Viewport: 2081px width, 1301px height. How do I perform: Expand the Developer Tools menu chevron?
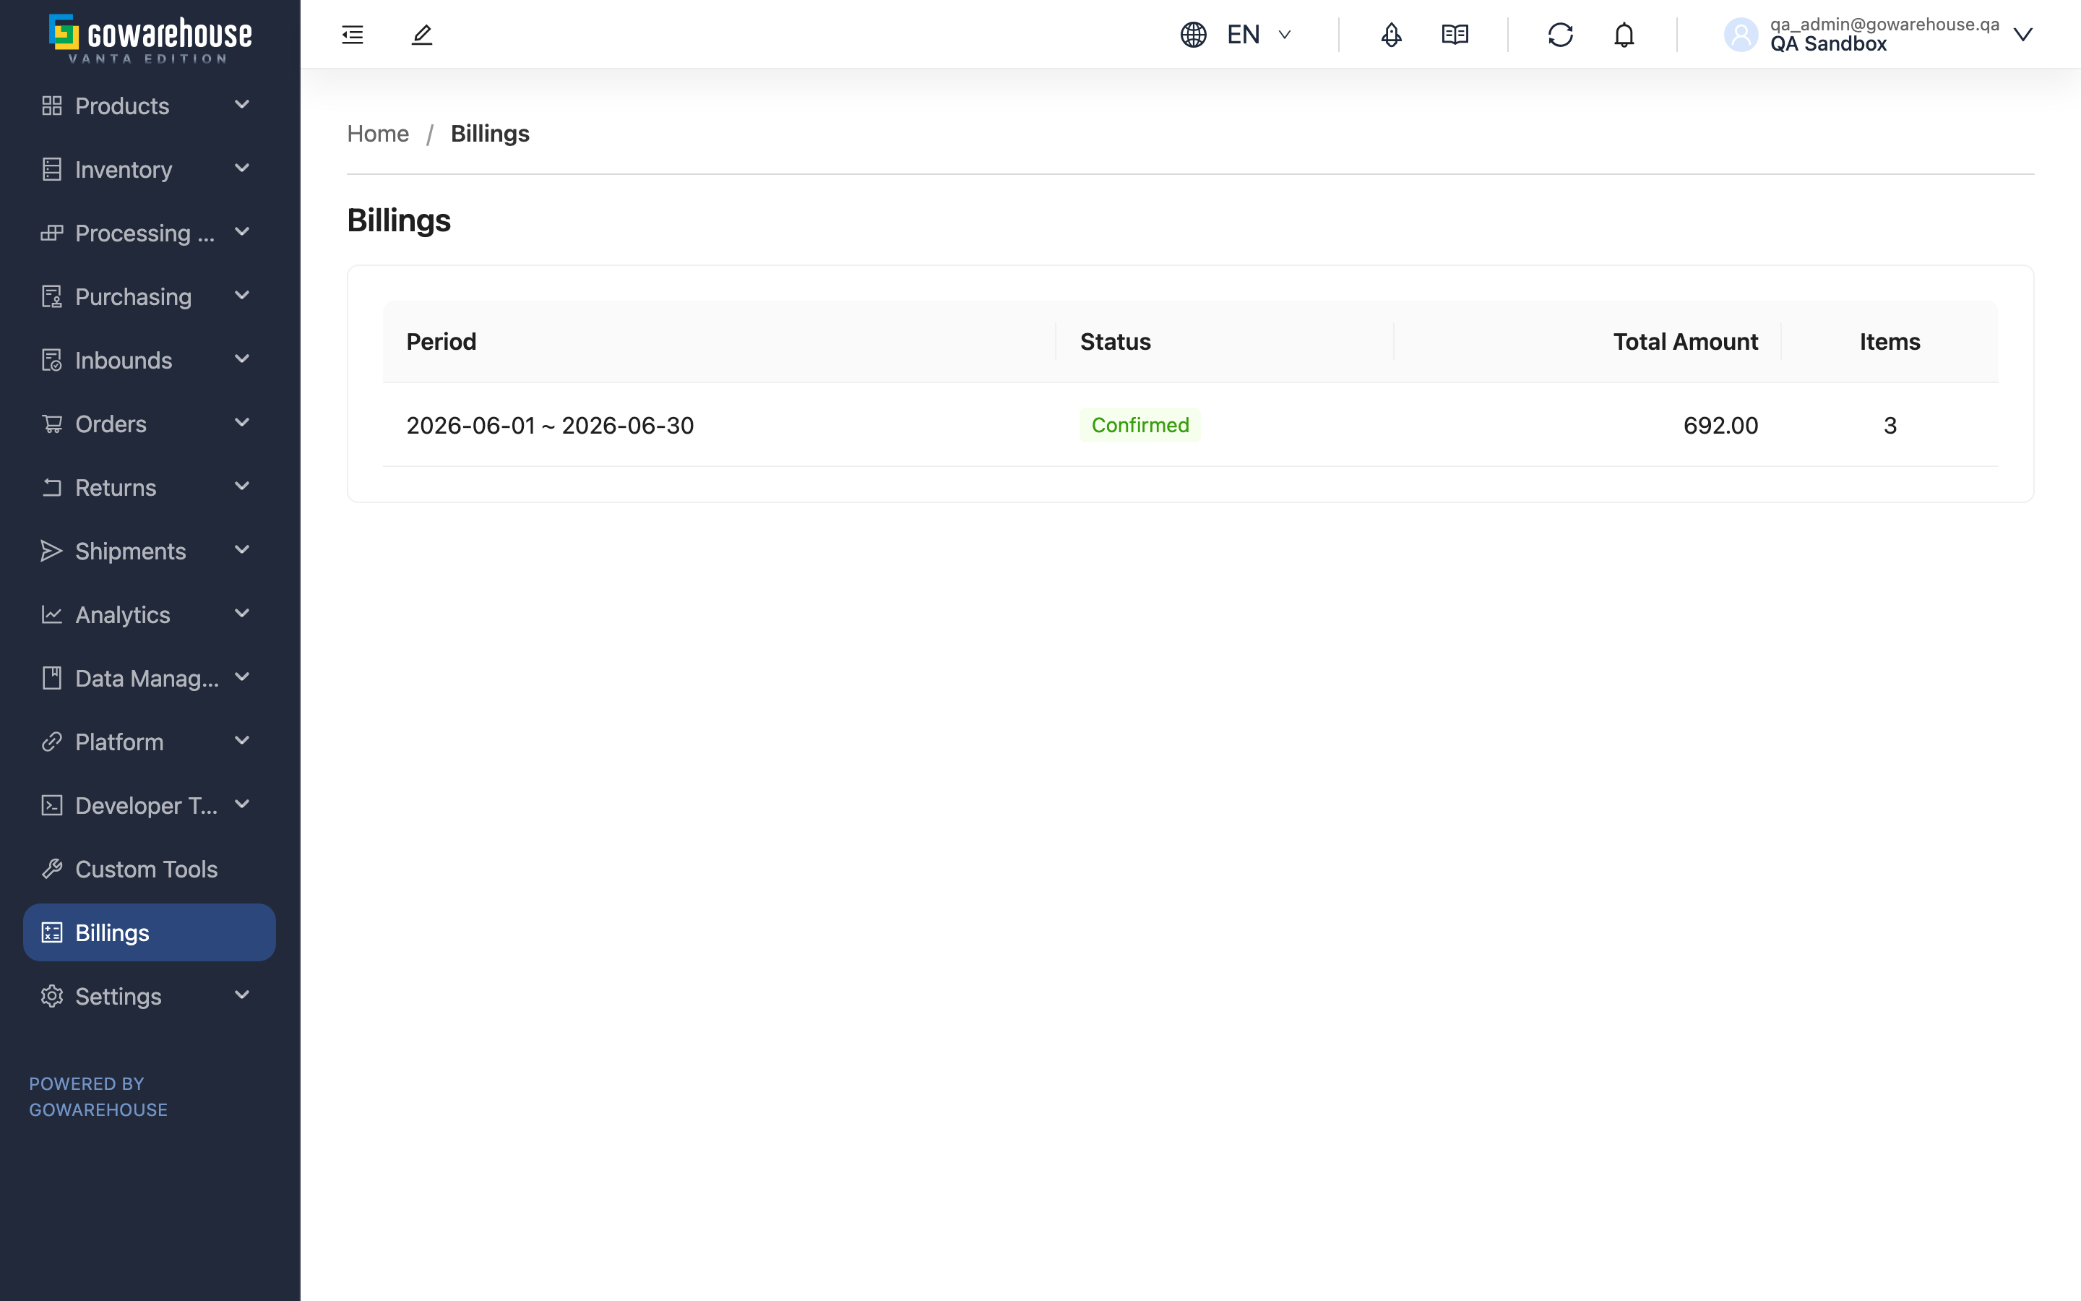click(243, 804)
